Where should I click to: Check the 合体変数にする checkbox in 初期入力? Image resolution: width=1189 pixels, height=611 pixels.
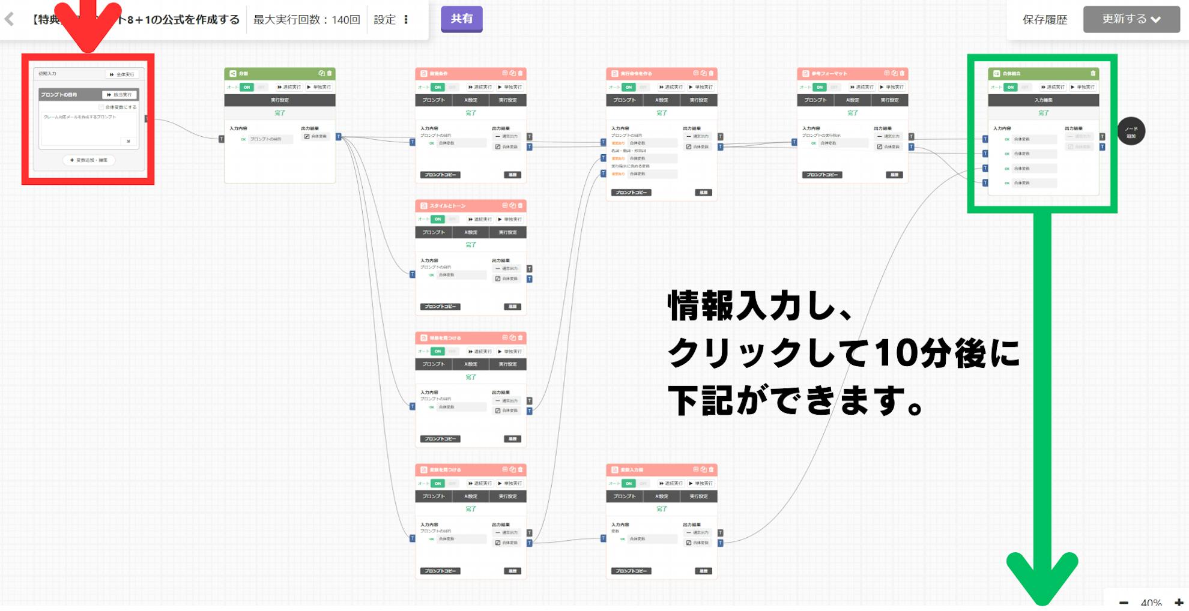click(x=101, y=107)
